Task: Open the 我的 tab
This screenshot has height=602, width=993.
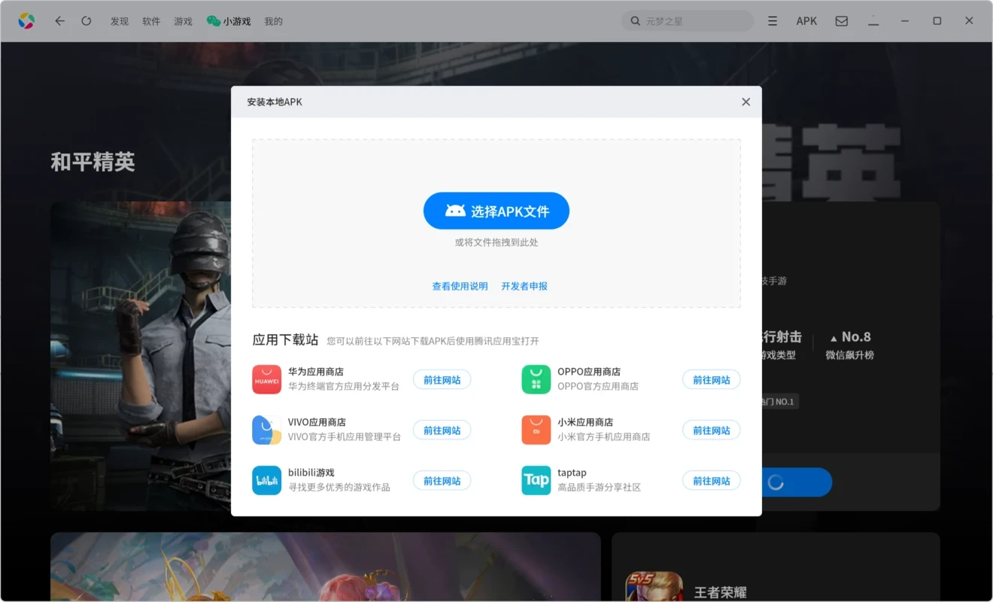Action: point(273,21)
